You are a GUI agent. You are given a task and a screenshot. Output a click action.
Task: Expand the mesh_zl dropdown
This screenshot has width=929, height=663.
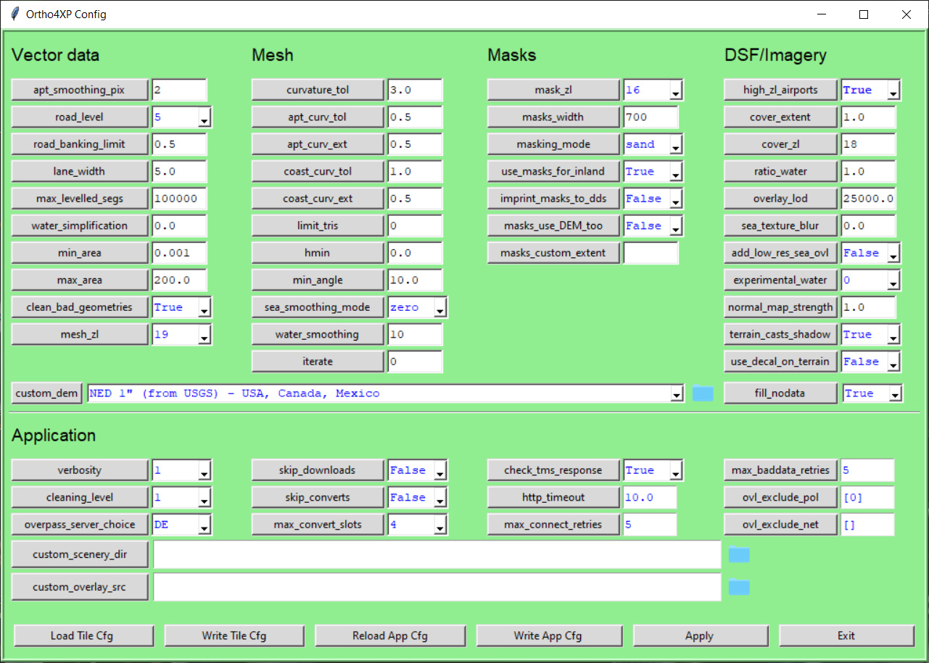pyautogui.click(x=204, y=335)
